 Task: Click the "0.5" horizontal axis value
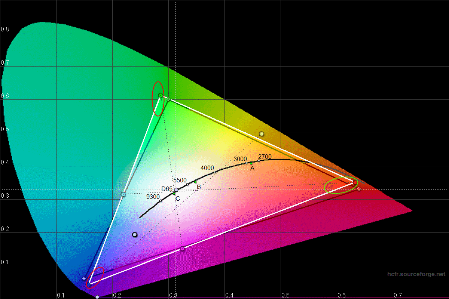[x=285, y=295]
